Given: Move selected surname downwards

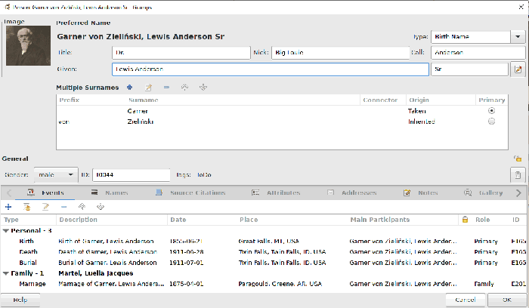Looking at the screenshot, I should click(203, 88).
